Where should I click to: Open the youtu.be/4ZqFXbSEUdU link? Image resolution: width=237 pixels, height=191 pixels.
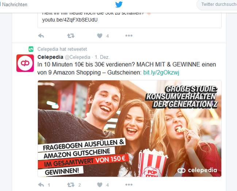(x=70, y=20)
